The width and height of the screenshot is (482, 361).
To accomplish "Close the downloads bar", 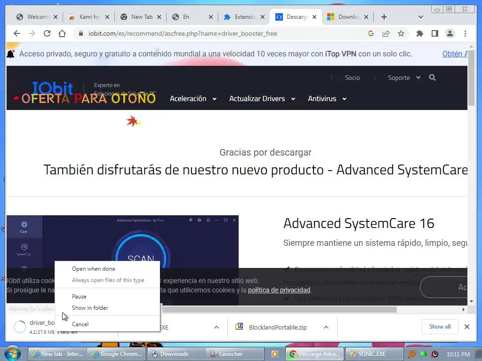I will tap(466, 327).
